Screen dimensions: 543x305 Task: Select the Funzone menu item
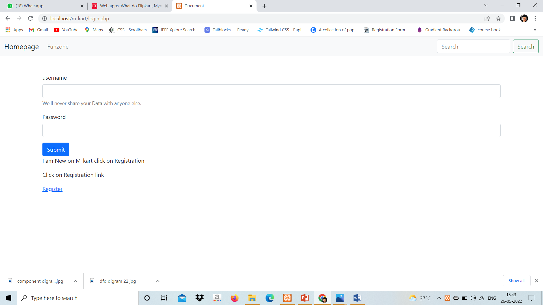coord(58,47)
